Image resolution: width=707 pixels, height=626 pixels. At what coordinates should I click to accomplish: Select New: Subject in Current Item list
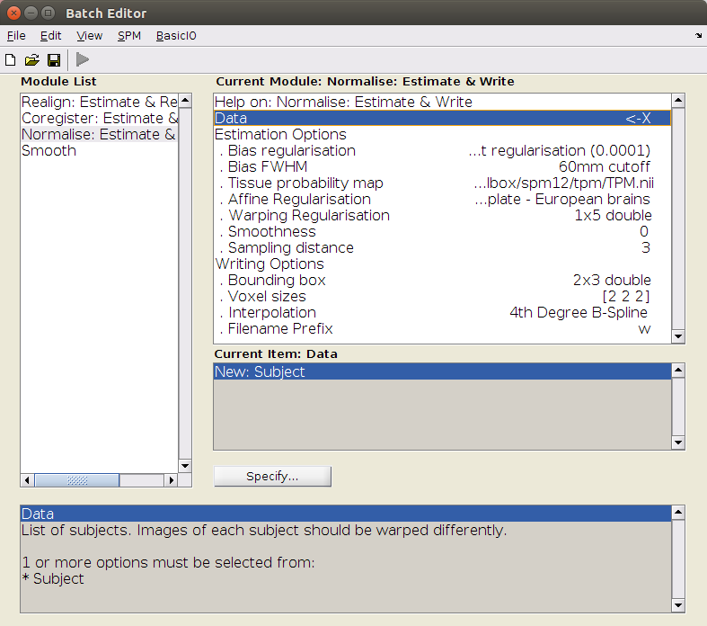pos(442,371)
